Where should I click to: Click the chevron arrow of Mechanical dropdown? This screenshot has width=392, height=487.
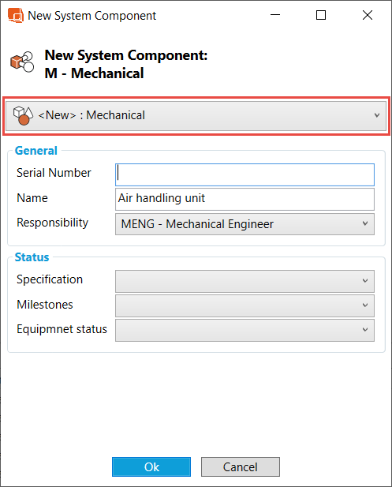coord(377,115)
